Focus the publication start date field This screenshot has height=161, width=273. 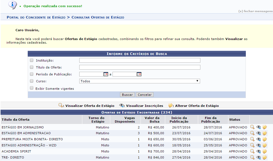pos(91,74)
